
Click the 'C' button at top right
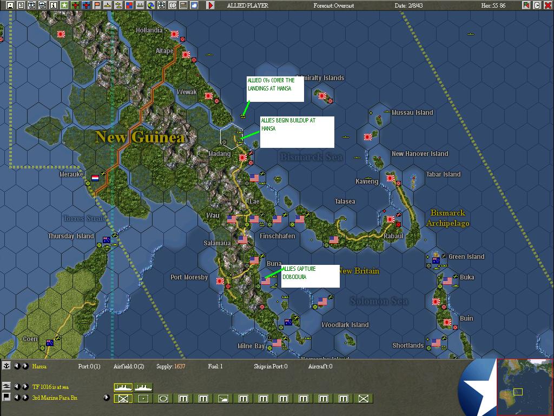click(537, 5)
